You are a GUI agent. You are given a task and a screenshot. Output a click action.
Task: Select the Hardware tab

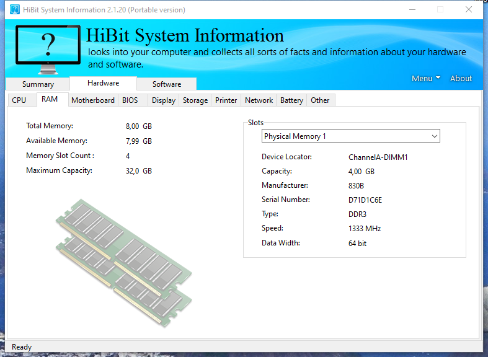click(103, 83)
